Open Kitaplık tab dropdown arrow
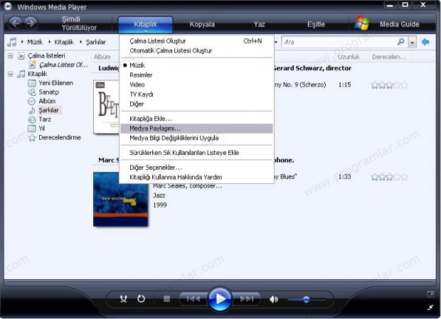The image size is (441, 319). pyautogui.click(x=145, y=31)
